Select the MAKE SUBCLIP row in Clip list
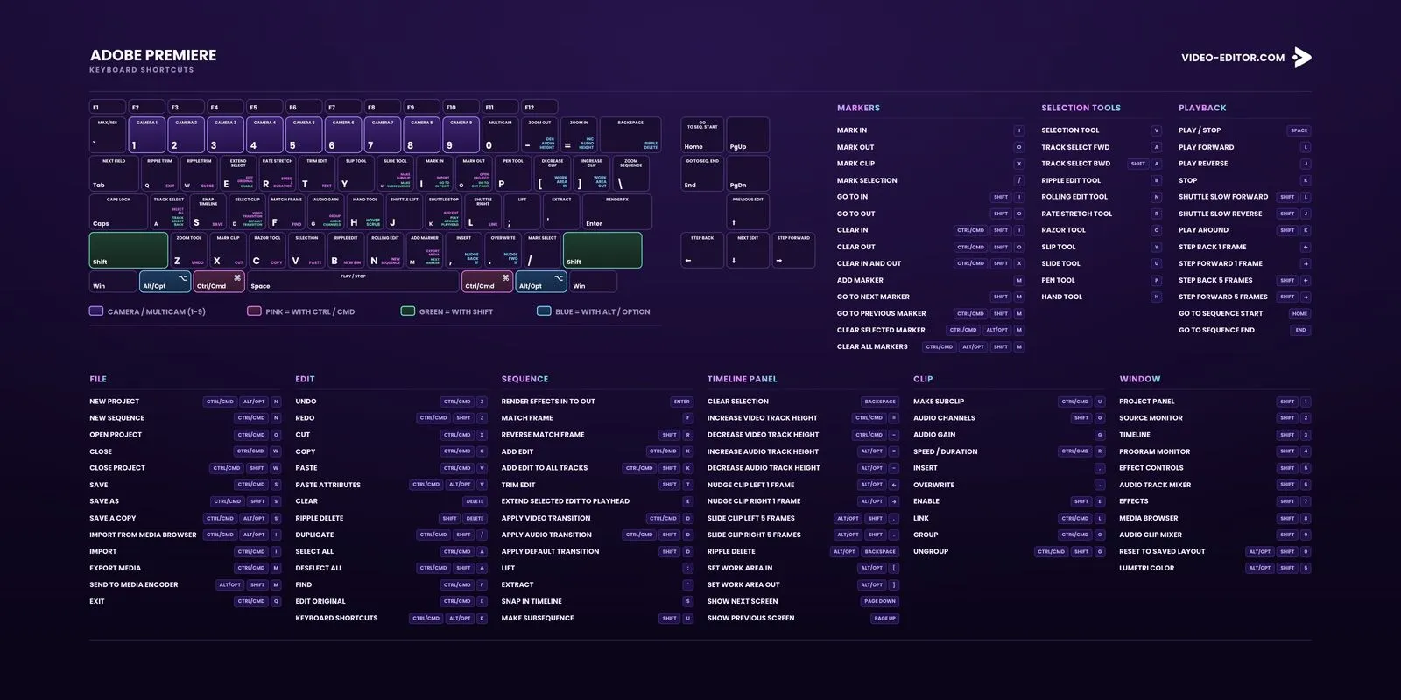The image size is (1401, 700). pos(1009,402)
